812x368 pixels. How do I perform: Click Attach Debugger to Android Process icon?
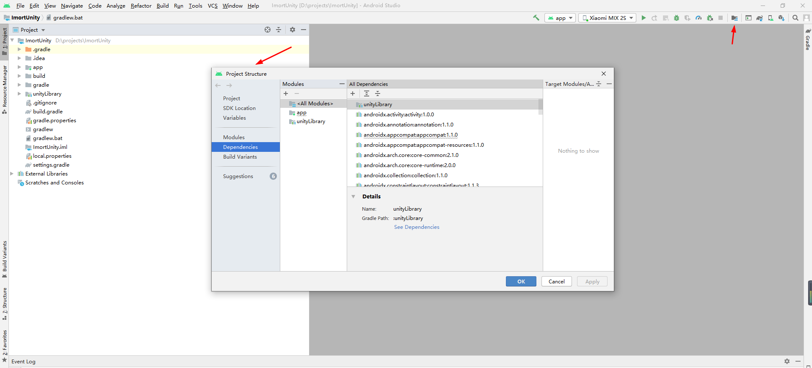coord(710,18)
